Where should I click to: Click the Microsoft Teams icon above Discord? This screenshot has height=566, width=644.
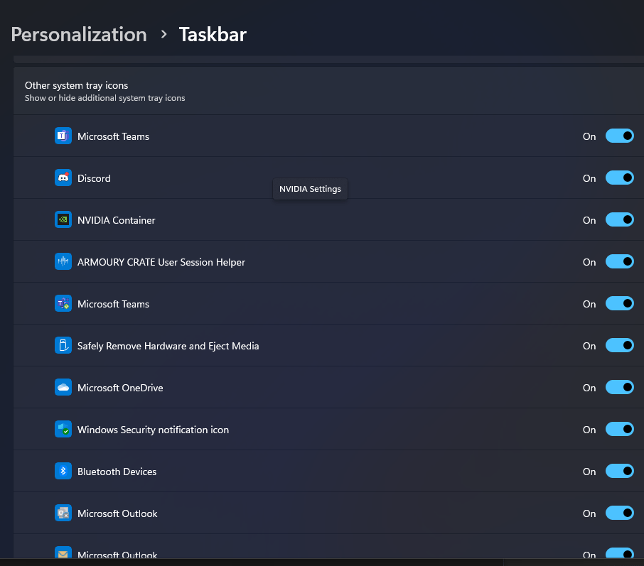[63, 136]
